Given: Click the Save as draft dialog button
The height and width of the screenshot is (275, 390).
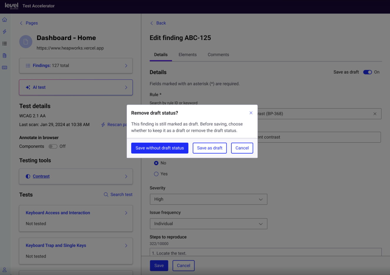Looking at the screenshot, I should coord(210,148).
